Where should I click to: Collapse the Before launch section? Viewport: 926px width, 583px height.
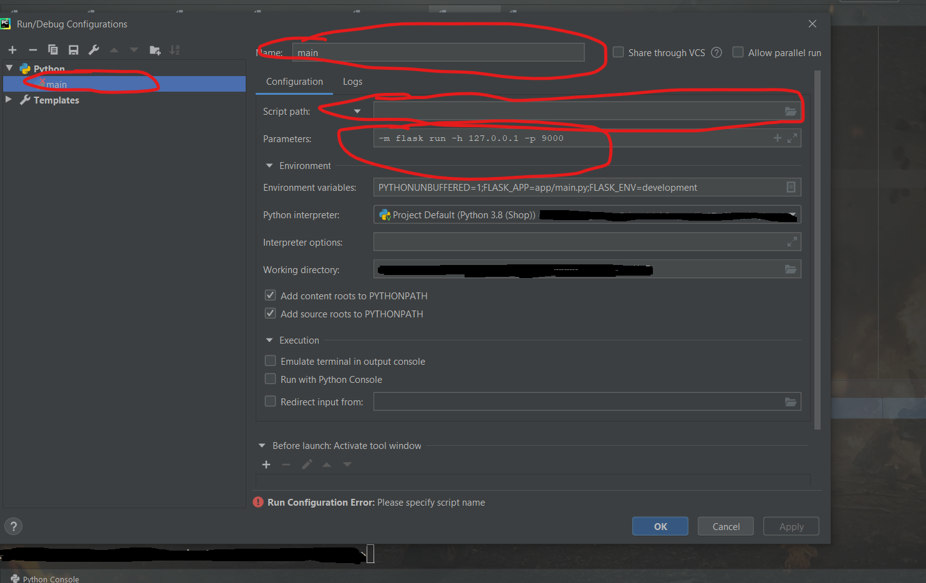(262, 446)
